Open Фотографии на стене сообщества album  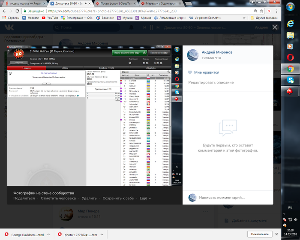pos(44,193)
